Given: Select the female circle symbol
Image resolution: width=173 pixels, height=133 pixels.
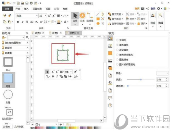Looking at the screenshot, I should click(x=8, y=94).
